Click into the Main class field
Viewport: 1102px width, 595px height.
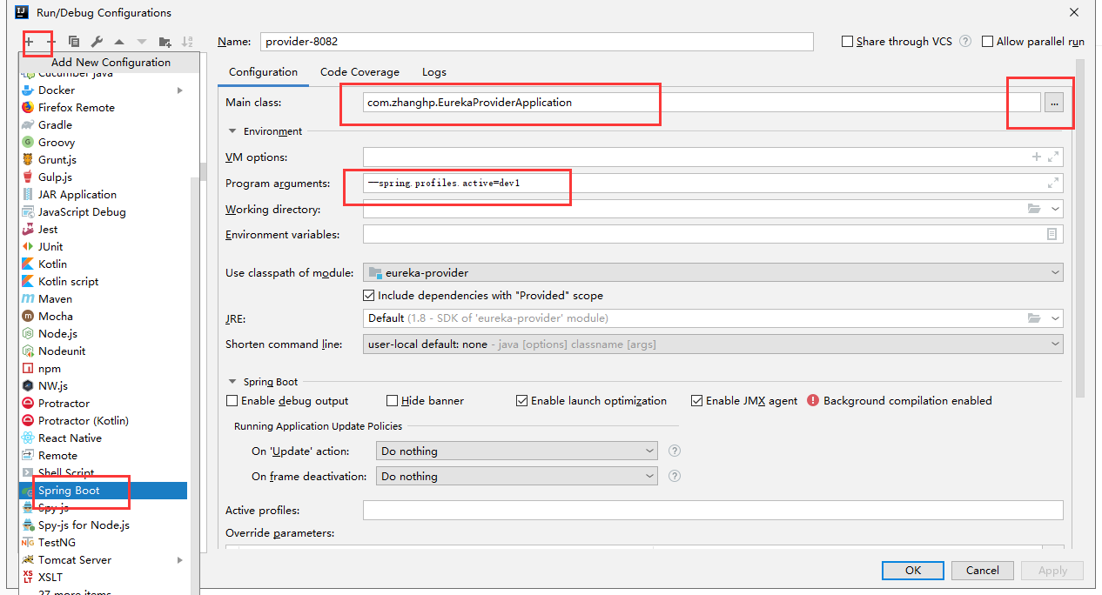pyautogui.click(x=702, y=103)
